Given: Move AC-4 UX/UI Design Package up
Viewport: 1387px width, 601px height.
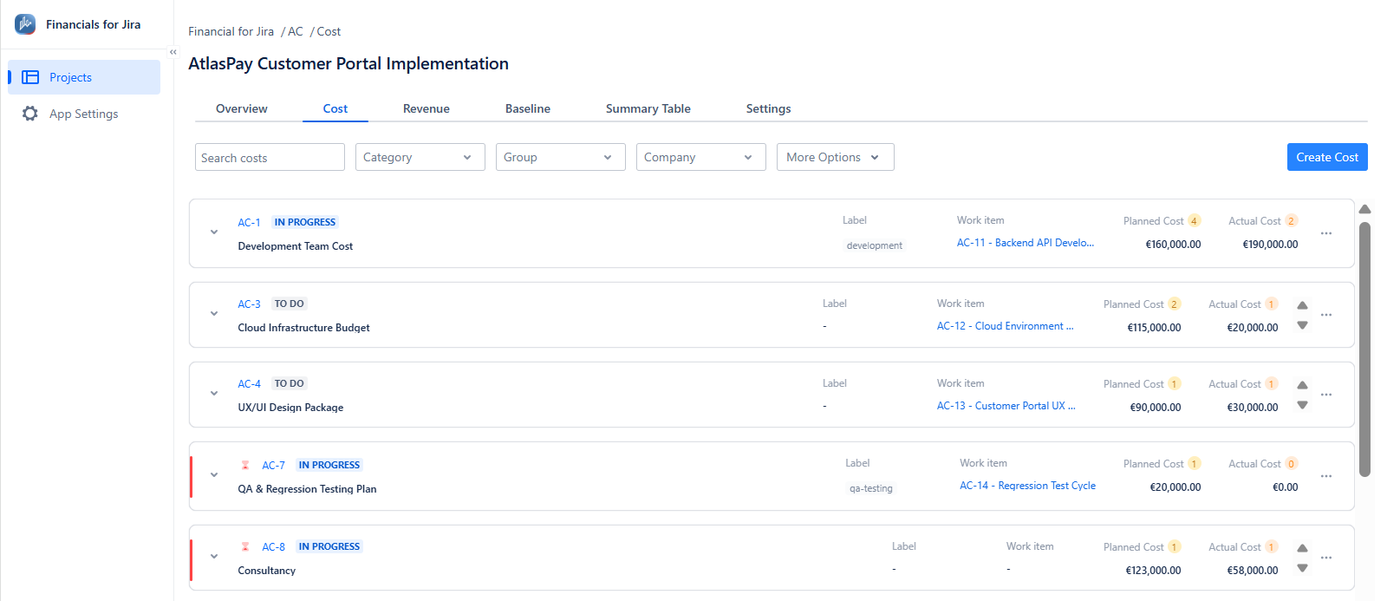Looking at the screenshot, I should click(x=1302, y=385).
